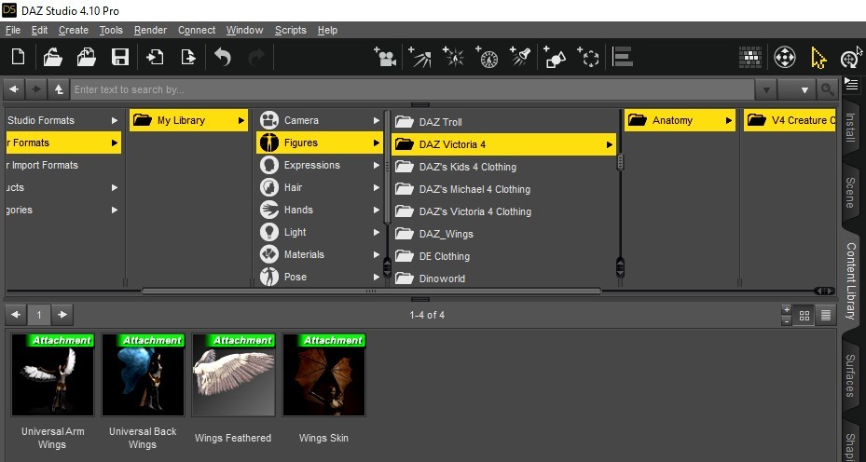
Task: Navigate forward in content library
Action: (x=36, y=88)
